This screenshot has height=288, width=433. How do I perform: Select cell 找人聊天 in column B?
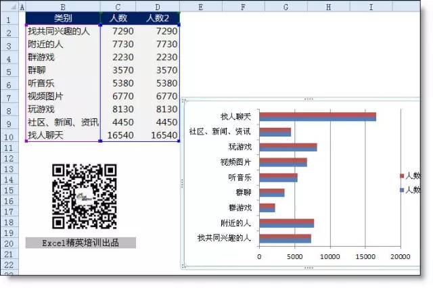pos(63,135)
